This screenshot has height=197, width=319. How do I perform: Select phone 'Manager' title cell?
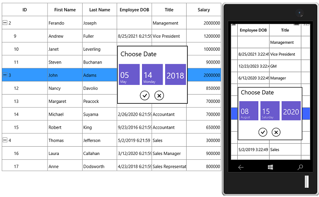tap(285, 78)
